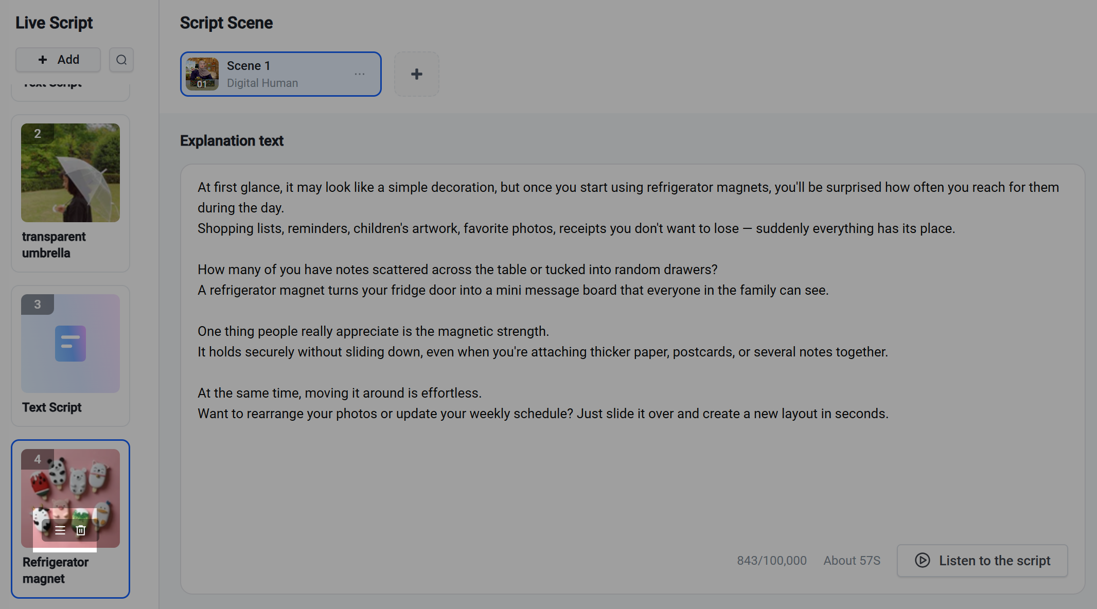Click the search icon beside Add
The height and width of the screenshot is (609, 1097).
tap(121, 60)
